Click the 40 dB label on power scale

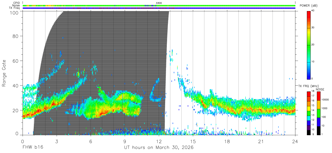point(313,11)
